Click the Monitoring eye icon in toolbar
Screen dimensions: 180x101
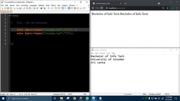coord(84,8)
